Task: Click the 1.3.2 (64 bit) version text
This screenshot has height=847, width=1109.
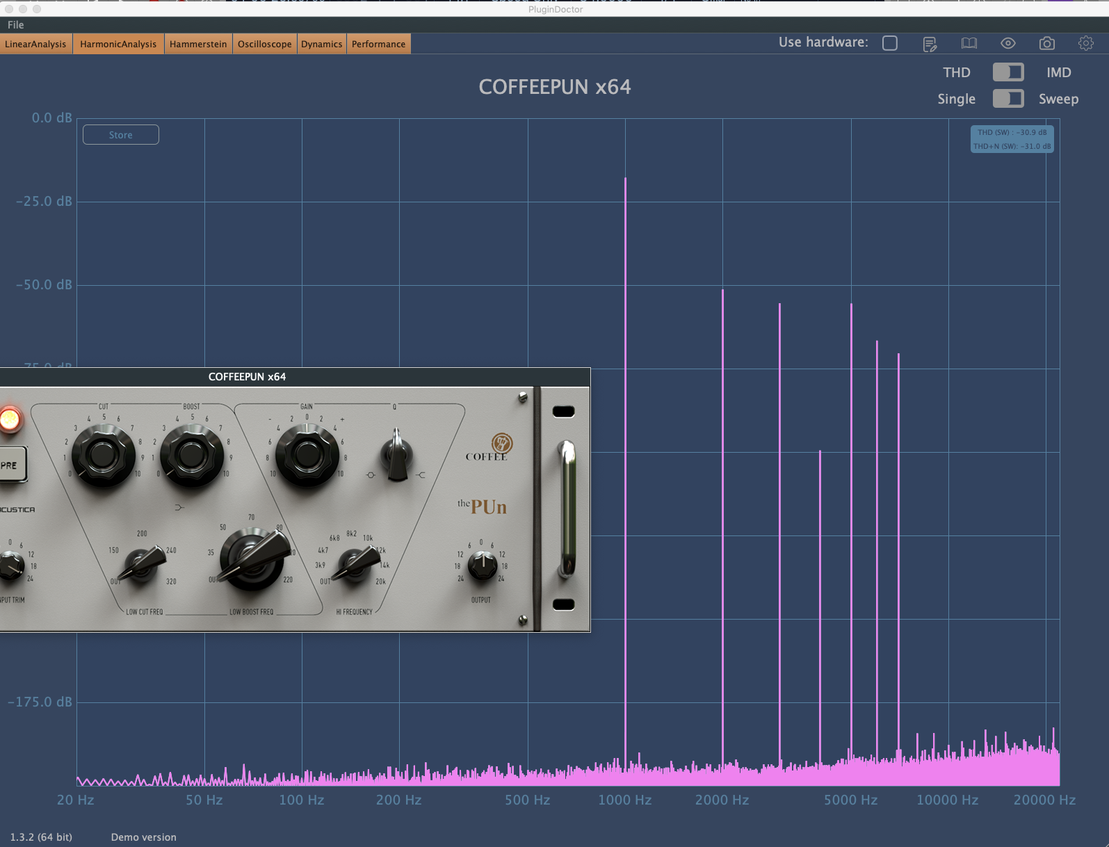Action: tap(41, 837)
